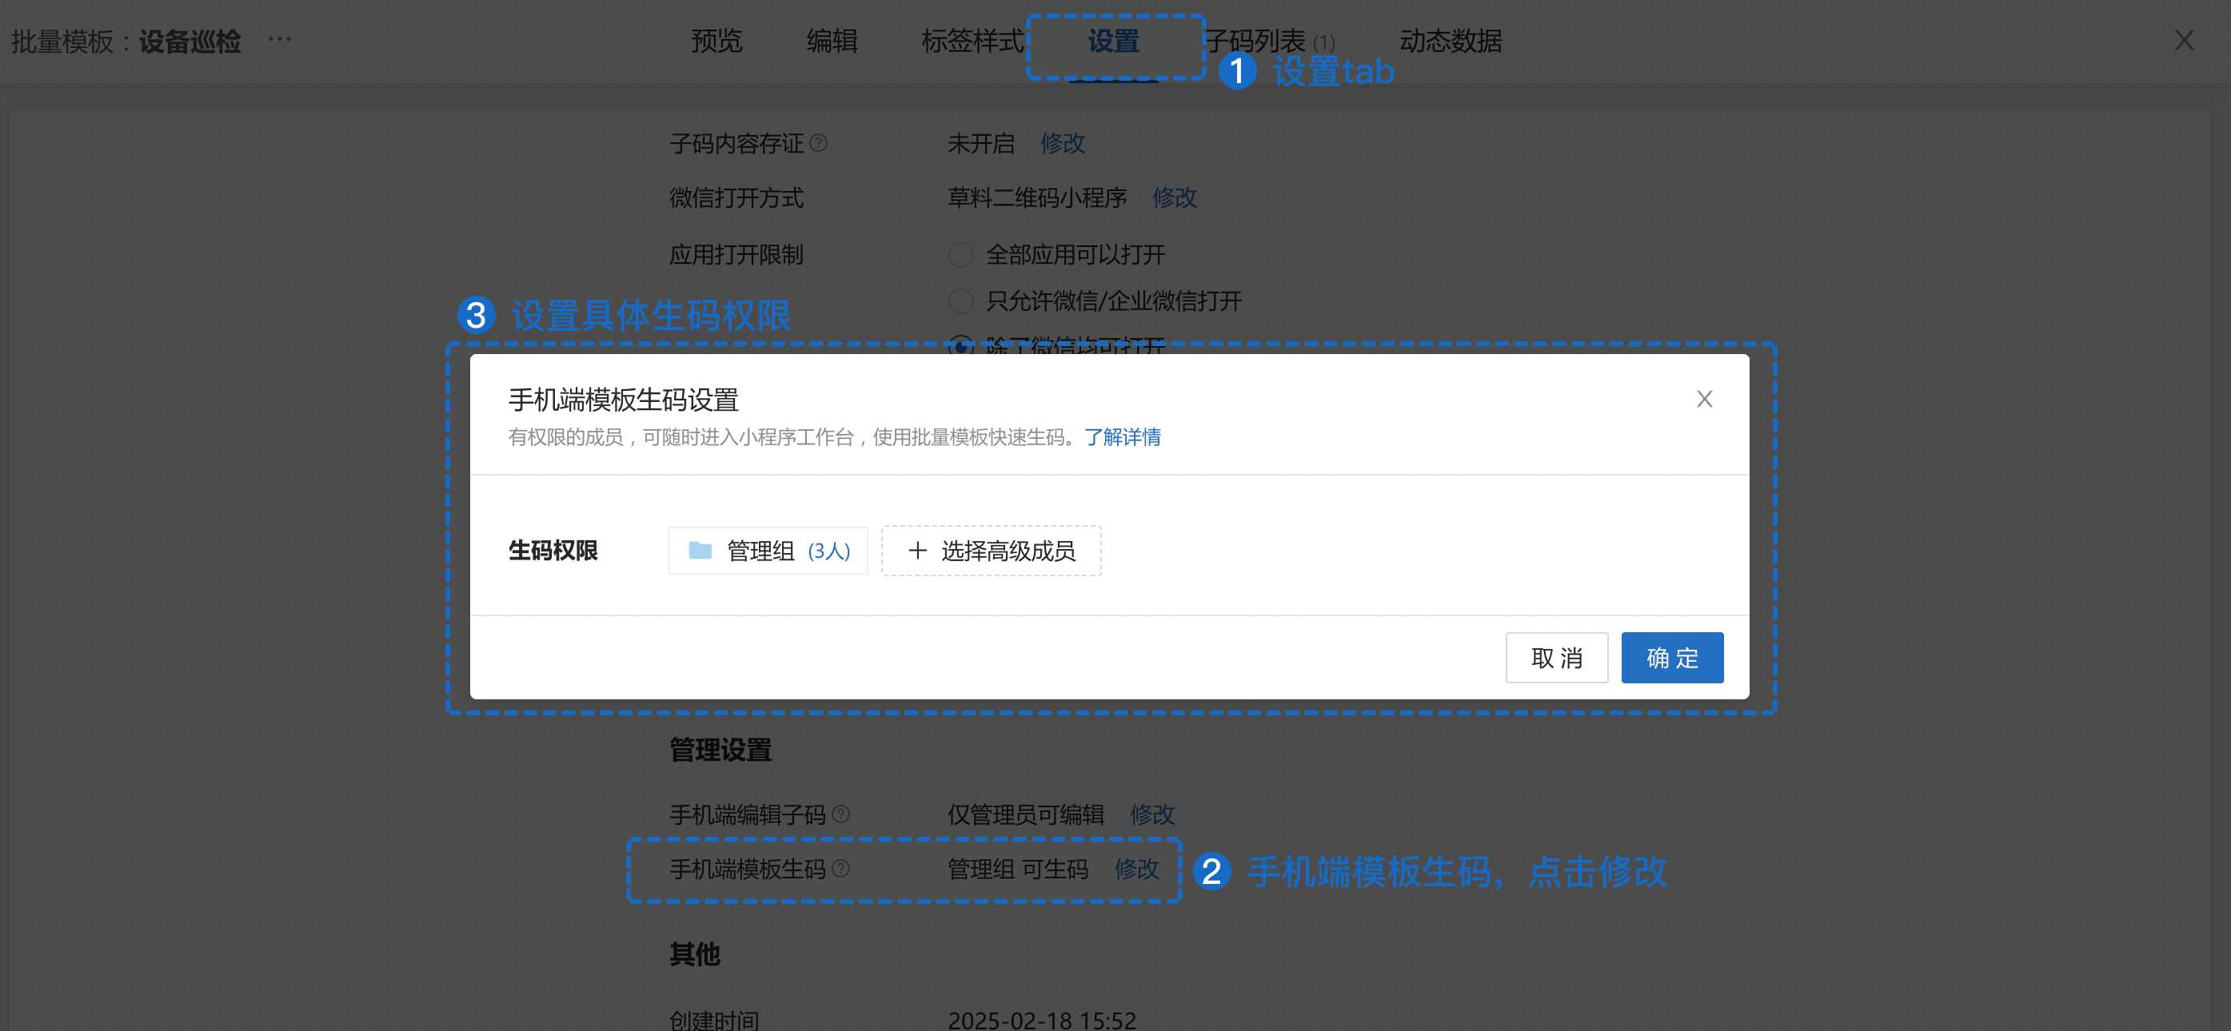Click the folder icon of 管理组
Image resolution: width=2231 pixels, height=1031 pixels.
pos(700,551)
